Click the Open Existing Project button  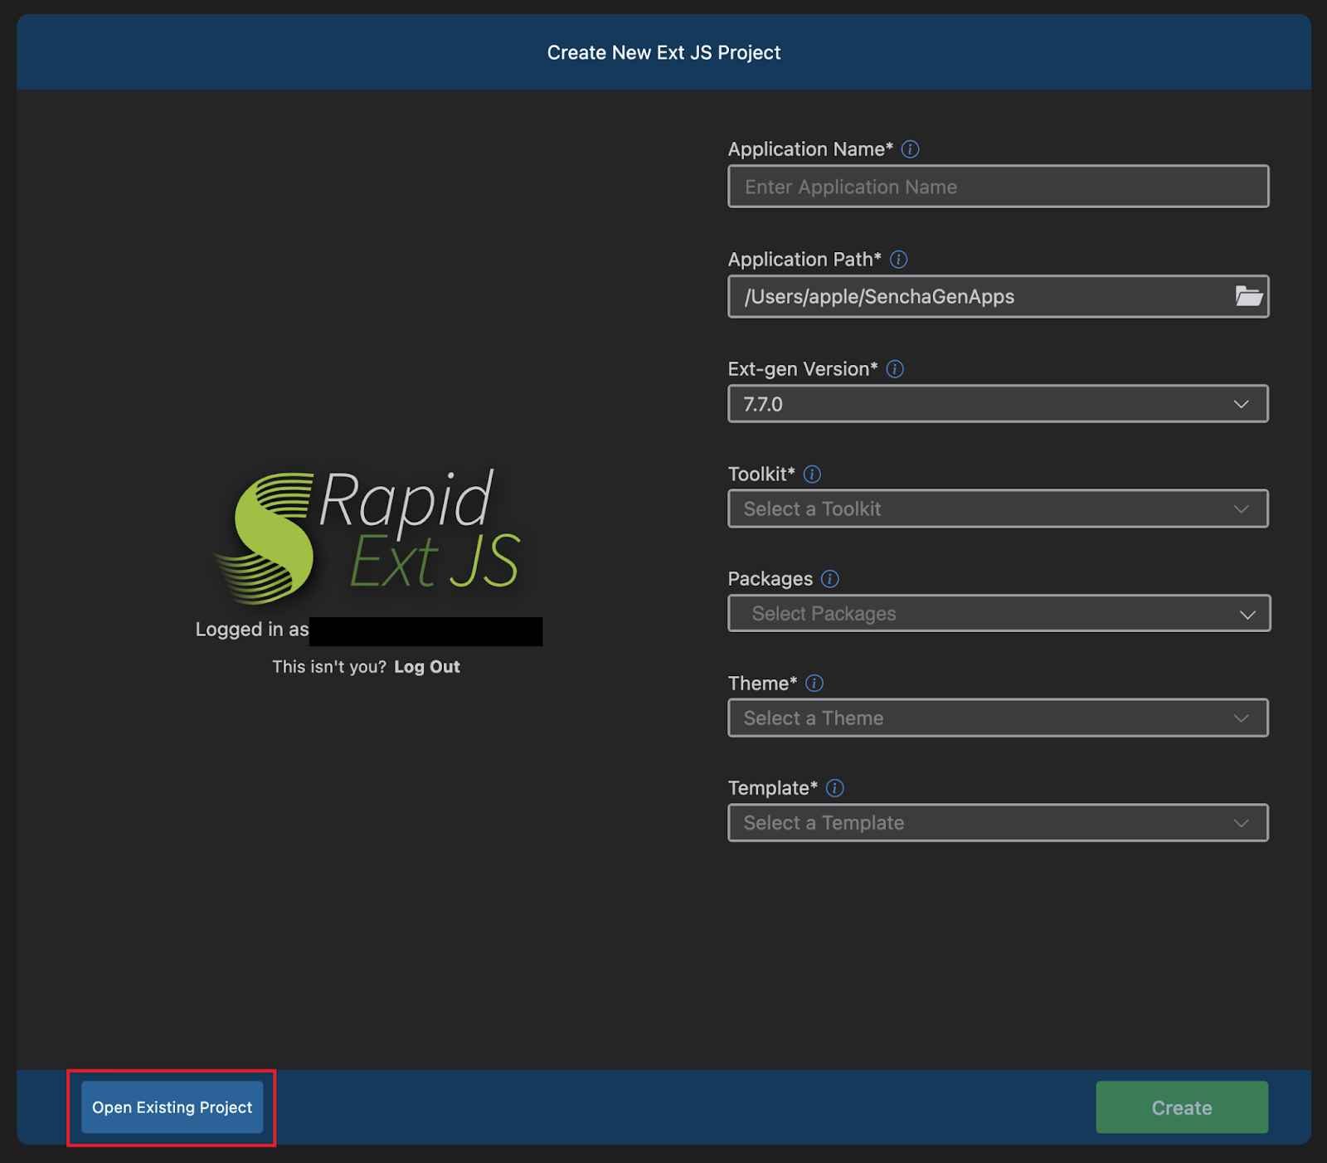pos(172,1107)
